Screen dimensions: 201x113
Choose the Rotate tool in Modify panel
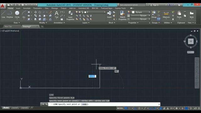(40, 12)
